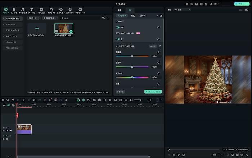Viewport: 252px width, 158px height.
Task: Open the フル画質 playback quality dropdown
Action: (182, 10)
